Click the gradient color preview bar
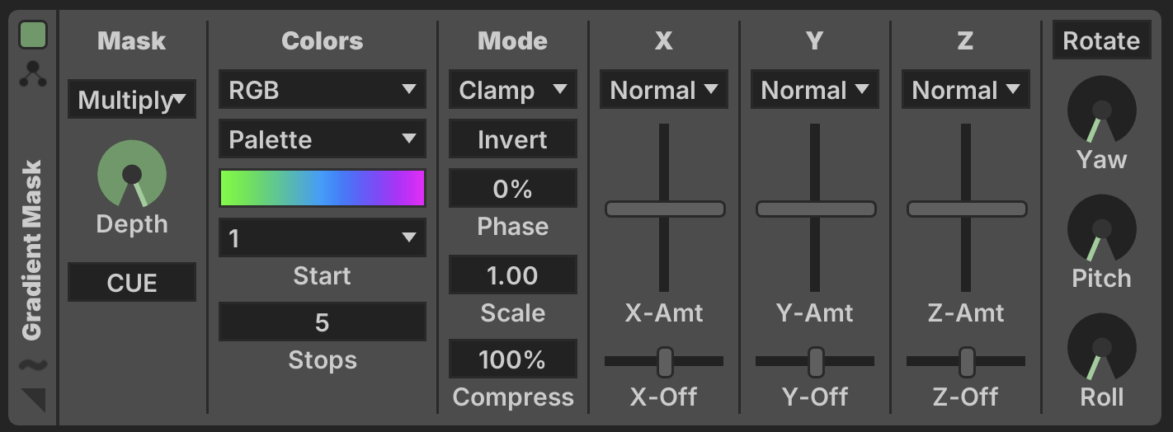 322,189
